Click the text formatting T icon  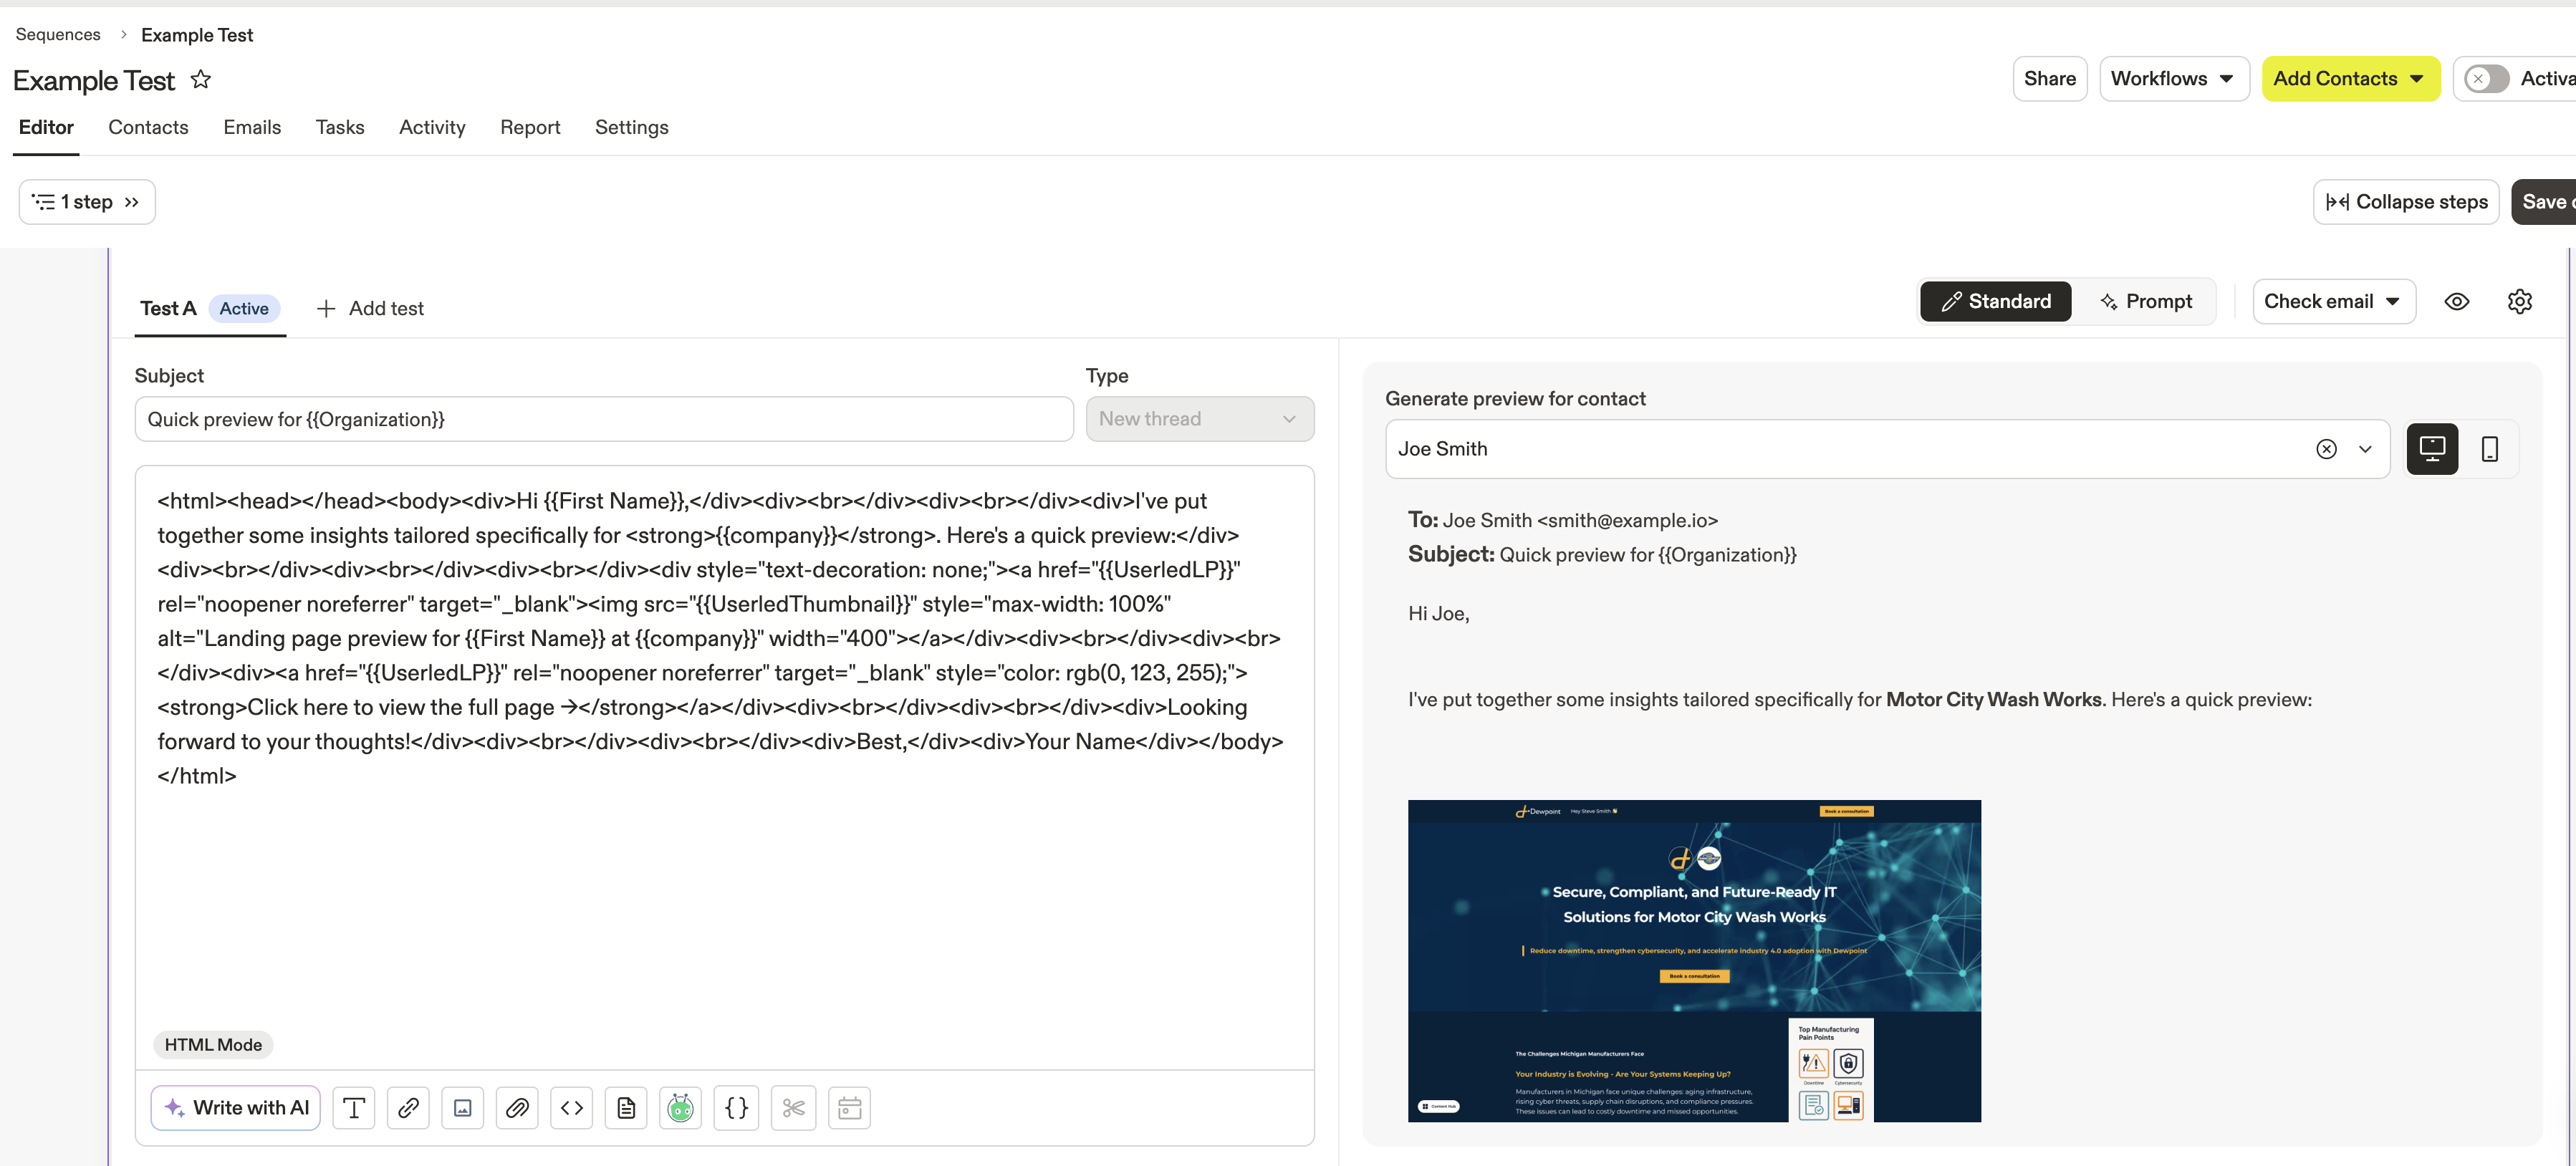click(x=354, y=1108)
